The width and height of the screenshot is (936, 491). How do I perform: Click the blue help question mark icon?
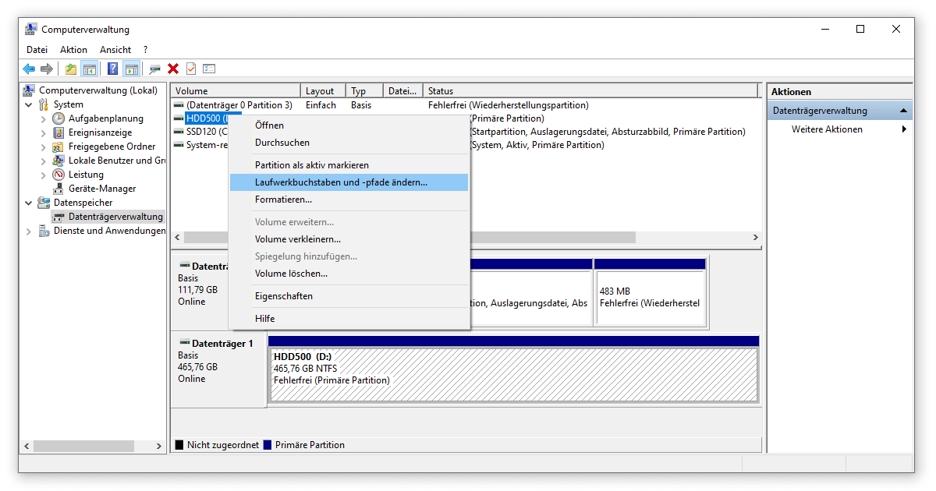pos(113,69)
